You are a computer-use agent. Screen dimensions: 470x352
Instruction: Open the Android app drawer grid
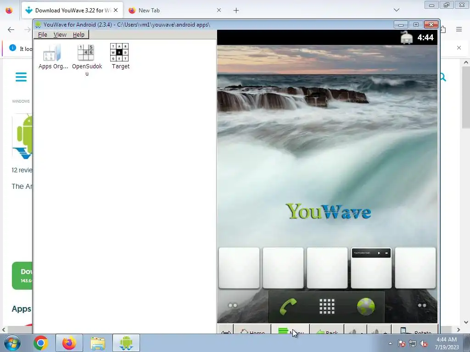tap(327, 307)
